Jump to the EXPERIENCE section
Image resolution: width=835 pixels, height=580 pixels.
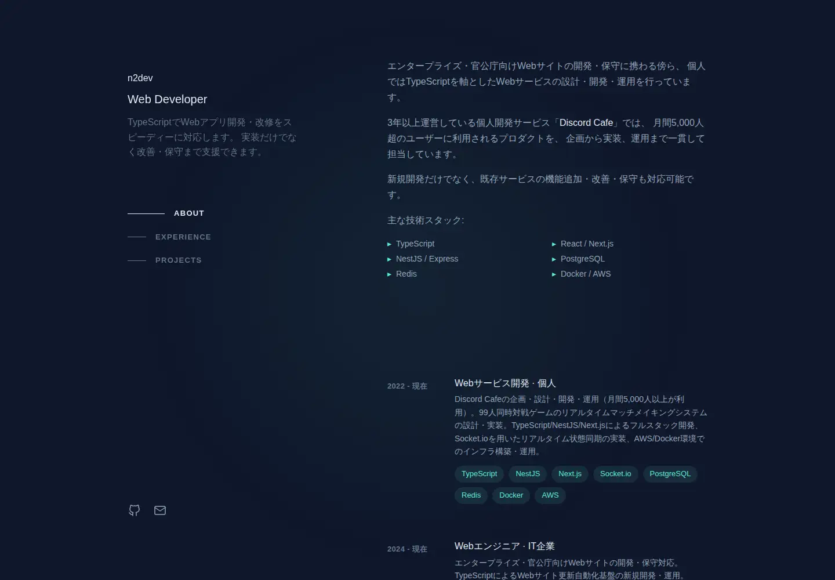169,237
